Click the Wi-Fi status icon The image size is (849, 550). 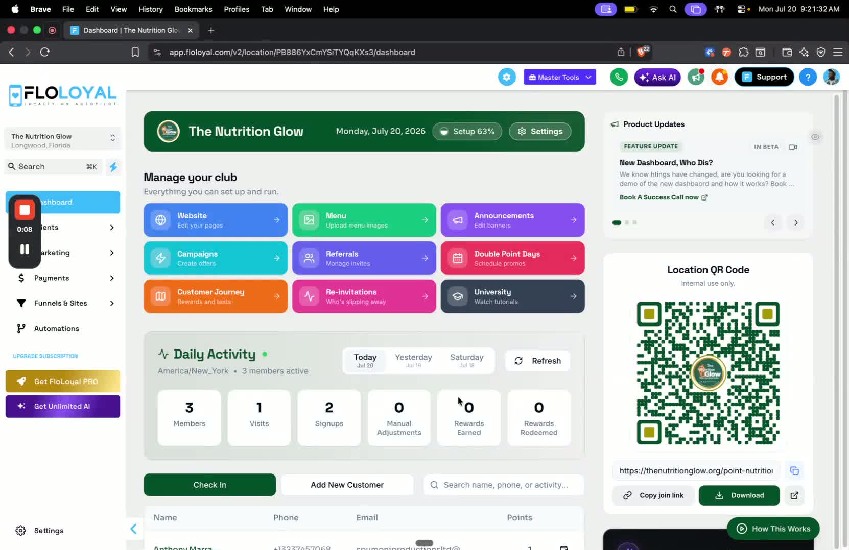[653, 9]
